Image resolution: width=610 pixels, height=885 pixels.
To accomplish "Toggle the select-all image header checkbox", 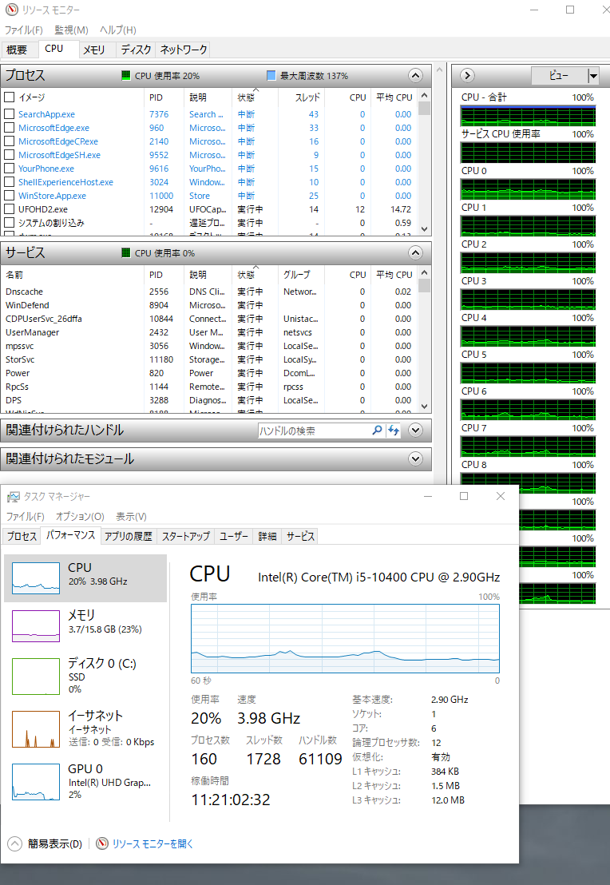I will pyautogui.click(x=10, y=97).
